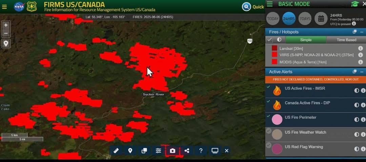Show info for VIIRS 375m layer
Image resolution: width=366 pixels, height=162 pixels.
(x=360, y=55)
